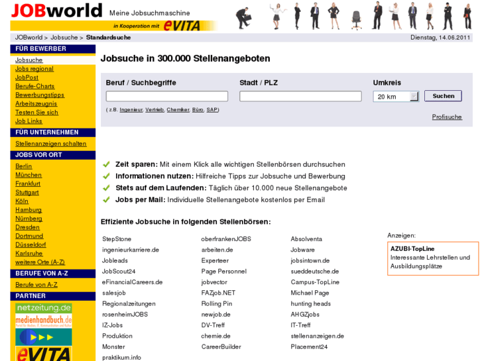Image resolution: width=482 pixels, height=361 pixels.
Task: Go to Jobsuche breadcrumb link
Action: [x=64, y=38]
